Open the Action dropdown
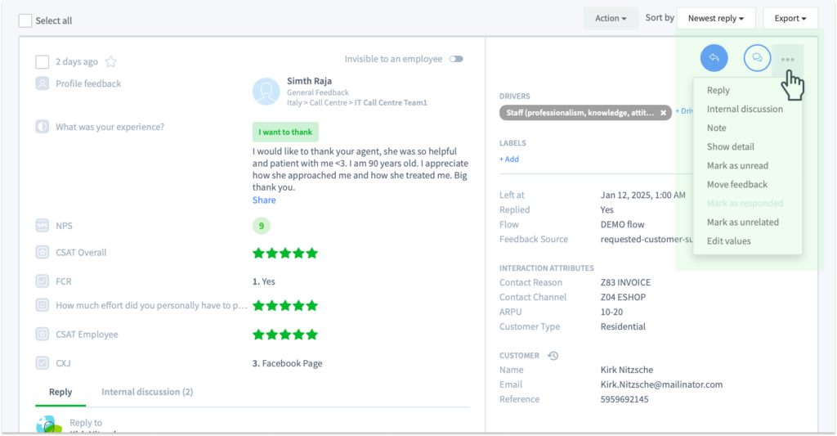 pyautogui.click(x=611, y=18)
